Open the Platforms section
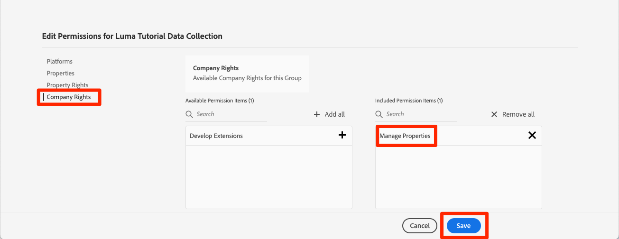Image resolution: width=619 pixels, height=239 pixels. coord(59,62)
